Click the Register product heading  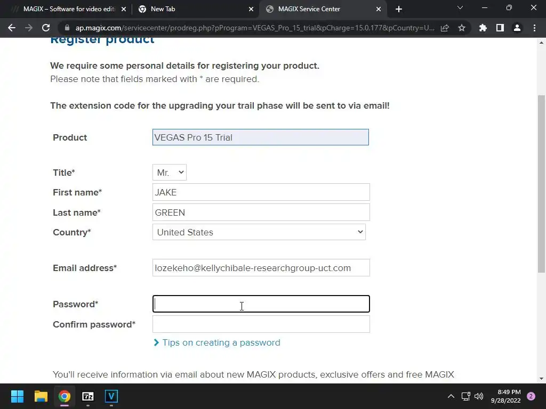point(102,40)
